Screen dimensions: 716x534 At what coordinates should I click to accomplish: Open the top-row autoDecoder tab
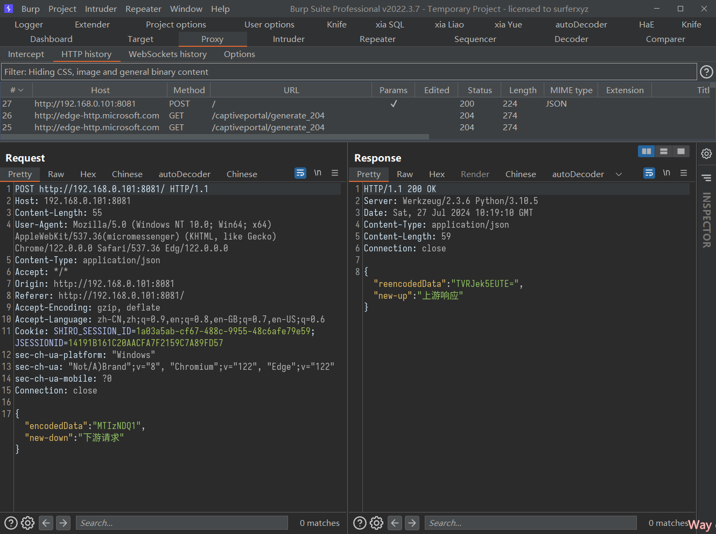pyautogui.click(x=581, y=24)
